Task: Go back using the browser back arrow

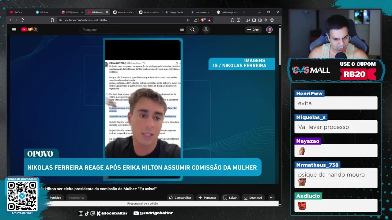Action: tap(10, 20)
